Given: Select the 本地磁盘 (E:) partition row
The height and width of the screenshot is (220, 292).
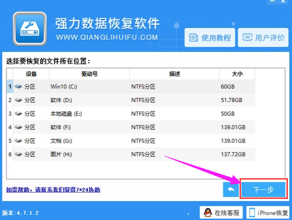Looking at the screenshot, I should coord(131,113).
